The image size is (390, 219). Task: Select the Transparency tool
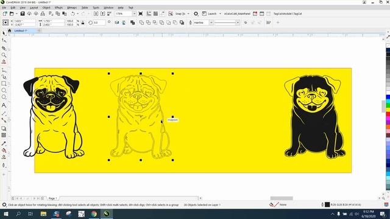(x=4, y=135)
